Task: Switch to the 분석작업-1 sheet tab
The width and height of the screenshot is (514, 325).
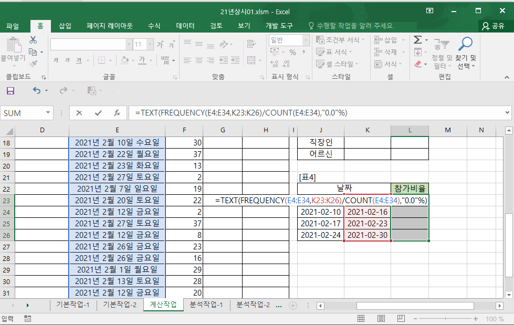Action: coord(206,305)
